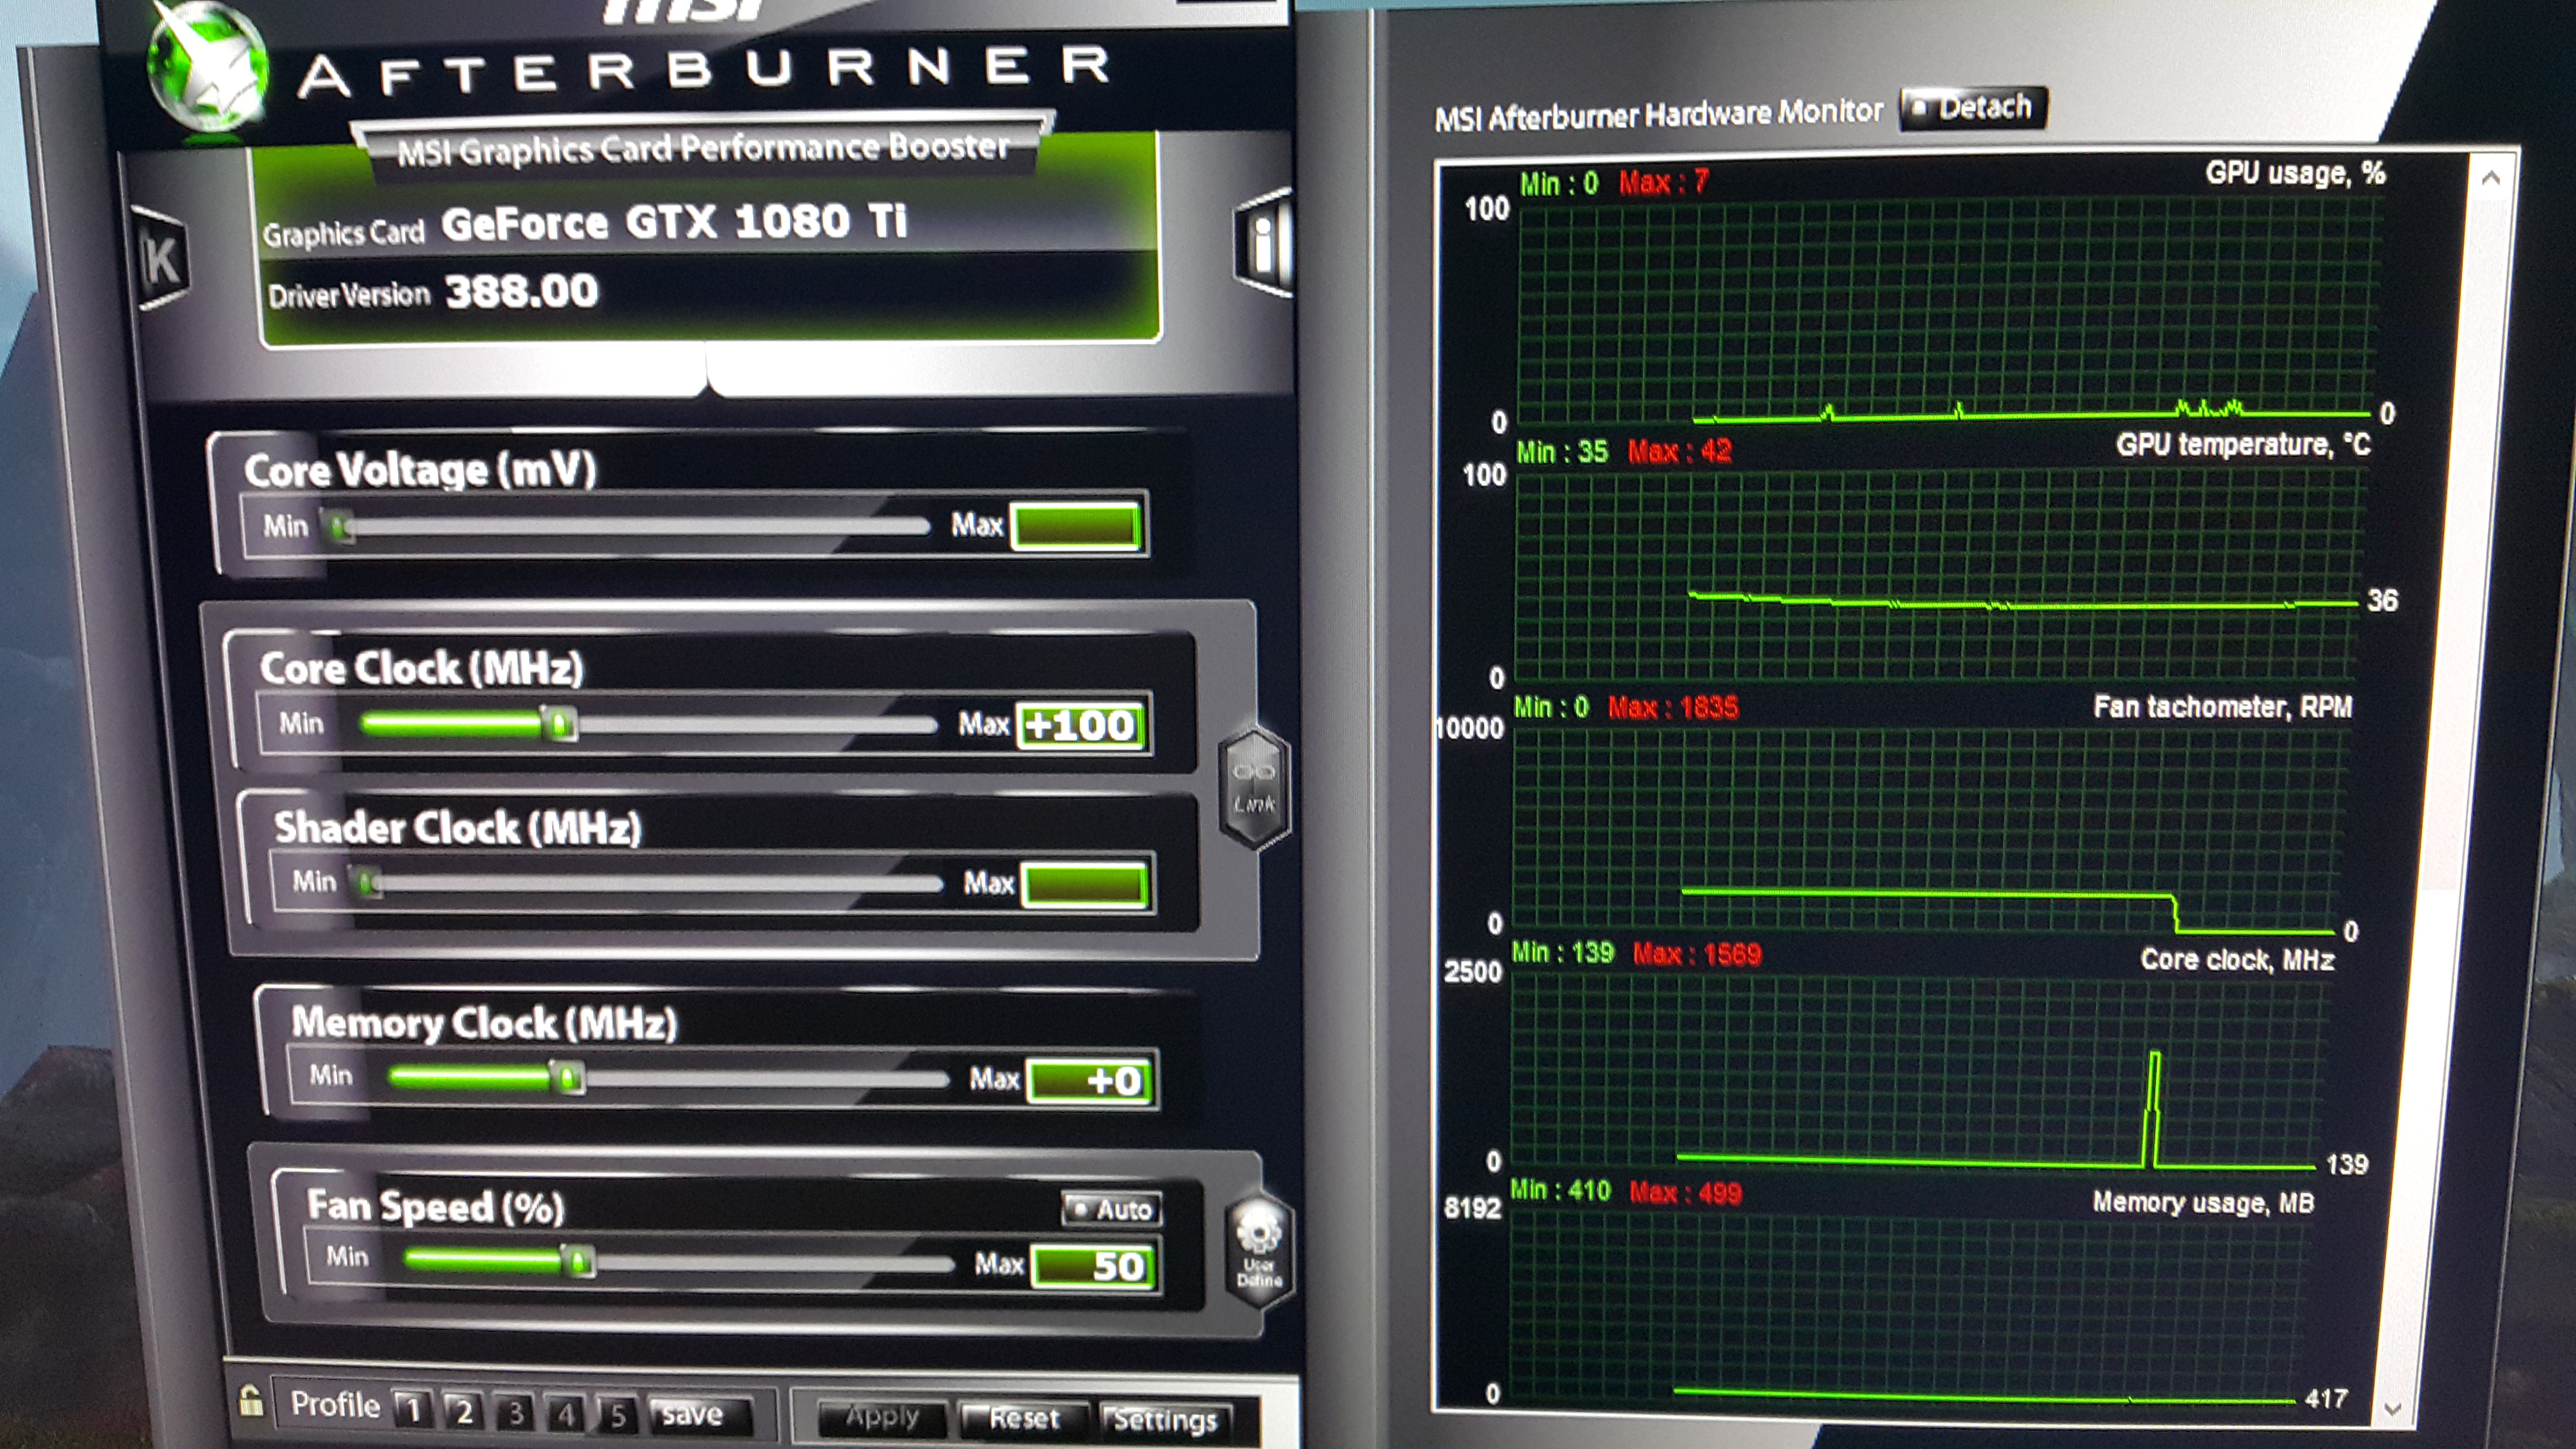Detach the Hardware Monitor panel

coord(1973,107)
